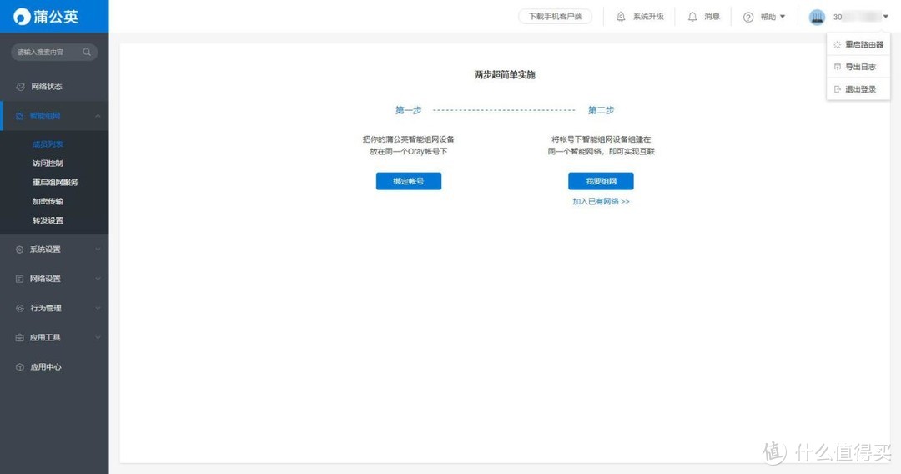
Task: Click the 帮助 question mark icon
Action: pyautogui.click(x=748, y=18)
